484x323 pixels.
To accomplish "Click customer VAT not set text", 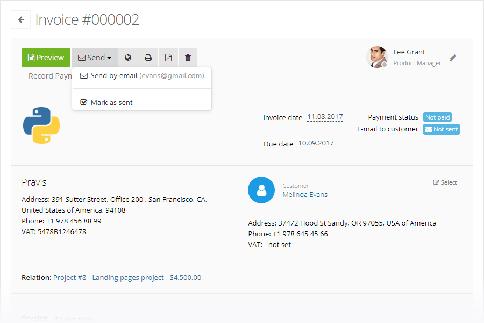I will pyautogui.click(x=280, y=245).
